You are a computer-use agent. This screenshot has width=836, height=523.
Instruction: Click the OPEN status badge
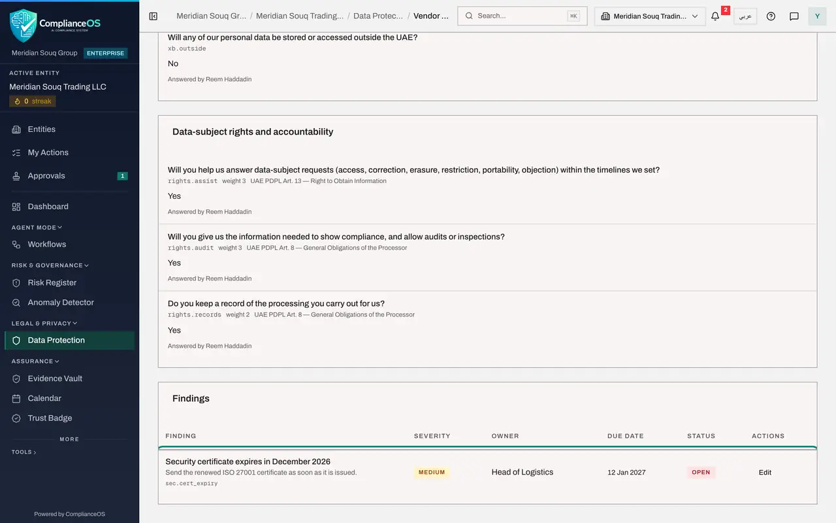(x=701, y=472)
